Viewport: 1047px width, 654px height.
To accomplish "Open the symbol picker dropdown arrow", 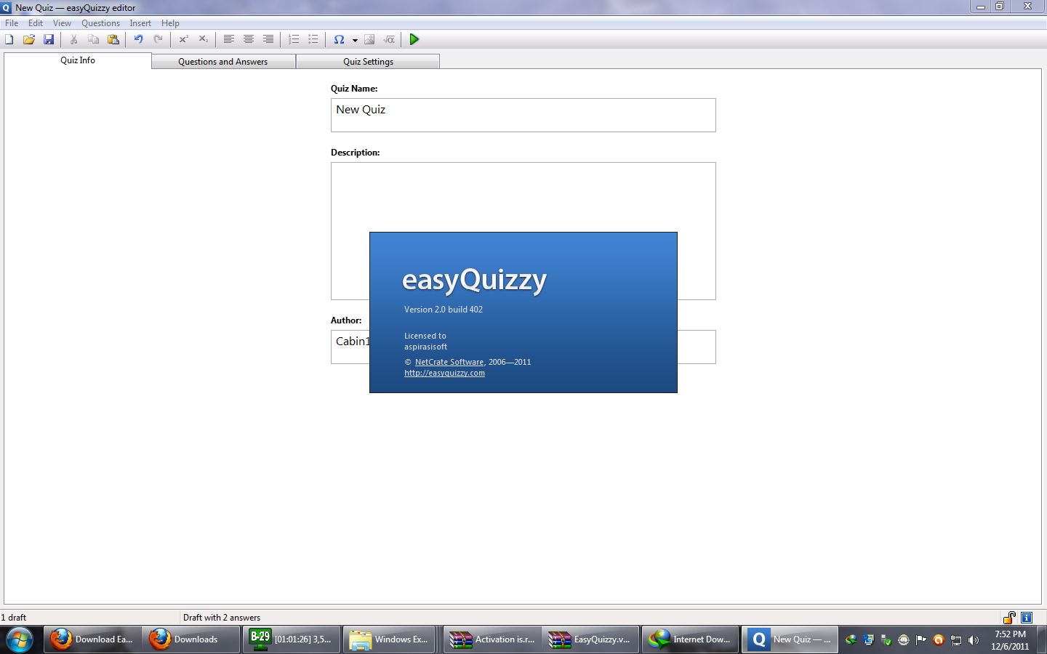I will tap(354, 39).
